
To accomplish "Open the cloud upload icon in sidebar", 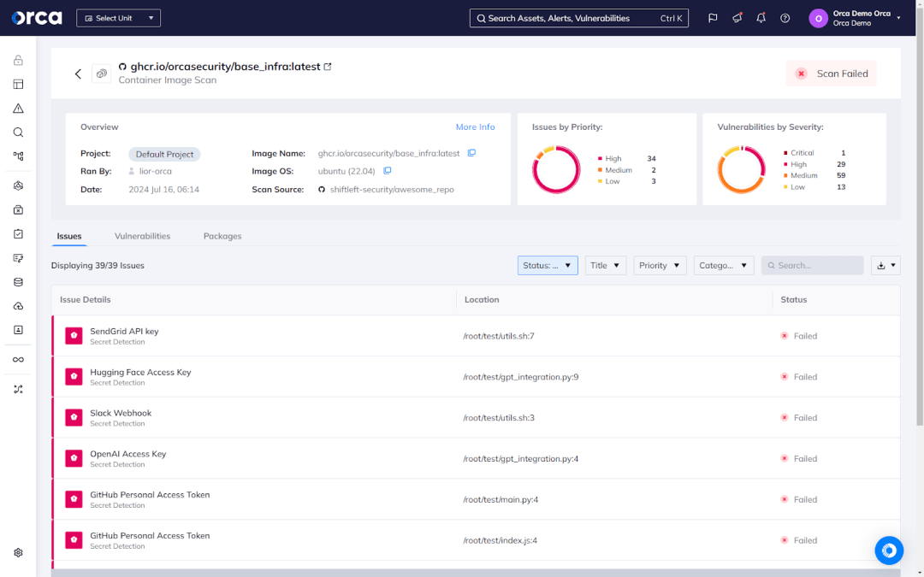I will click(18, 306).
